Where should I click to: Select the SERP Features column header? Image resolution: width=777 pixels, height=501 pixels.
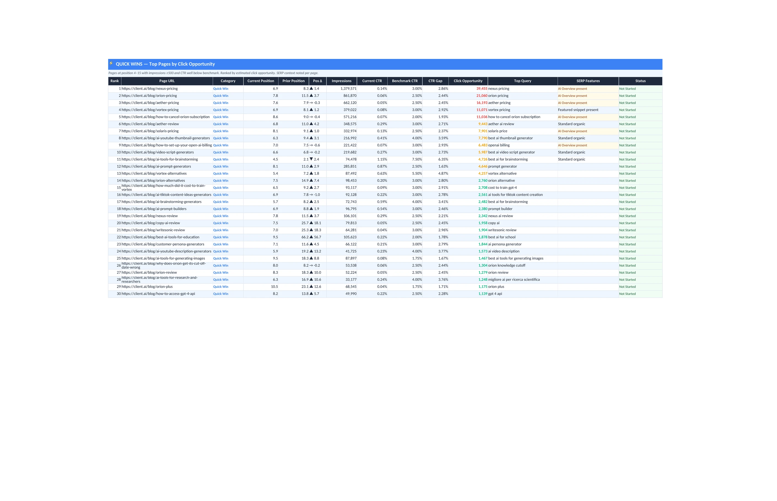(588, 81)
